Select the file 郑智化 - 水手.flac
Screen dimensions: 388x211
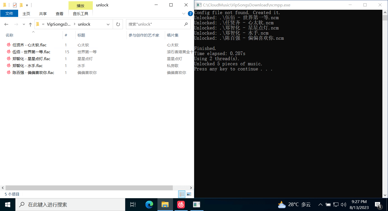click(x=28, y=66)
